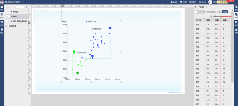Click 粘贴Excel数据生成此表 link
The image size is (238, 106).
pyautogui.click(x=220, y=16)
